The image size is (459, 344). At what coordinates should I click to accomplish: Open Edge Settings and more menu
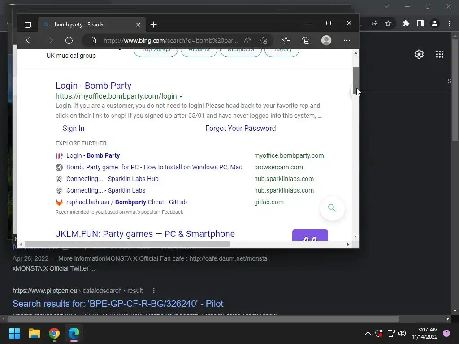(x=347, y=40)
